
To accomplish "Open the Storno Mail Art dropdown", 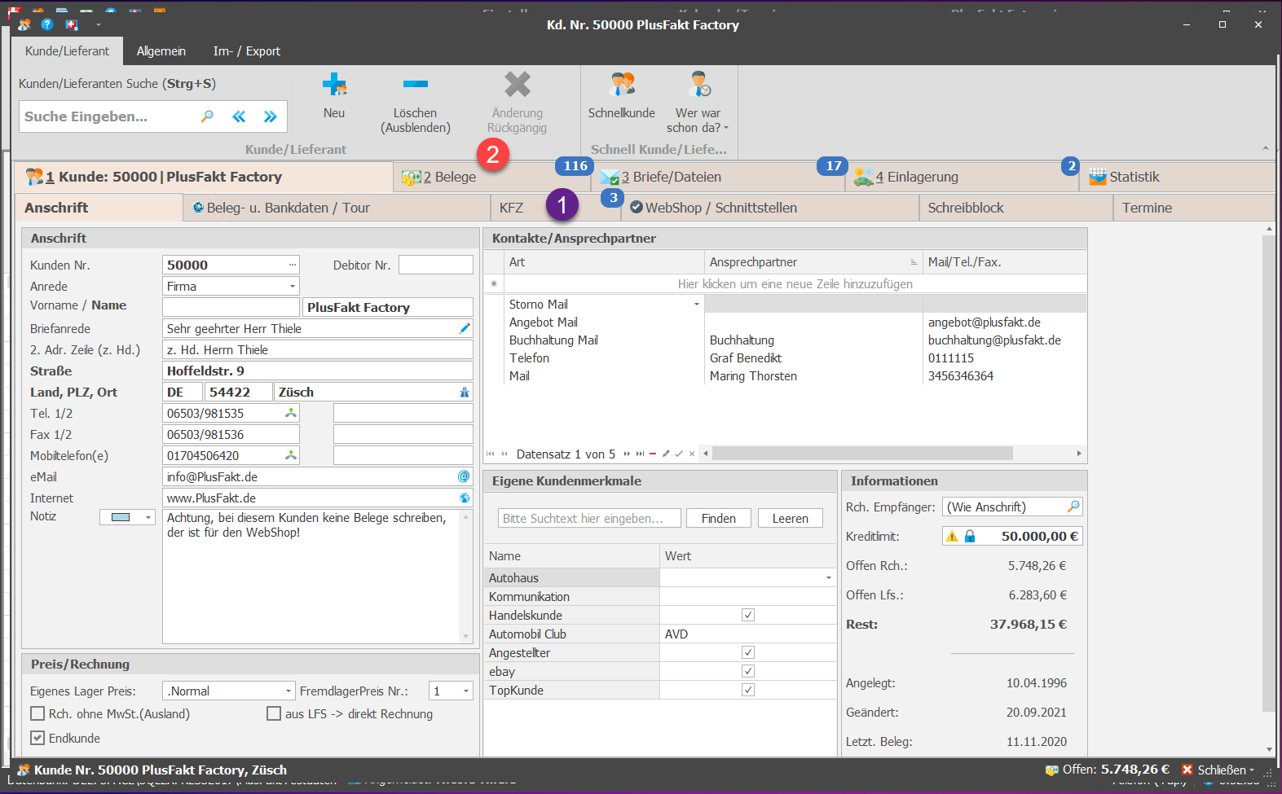I will click(697, 304).
